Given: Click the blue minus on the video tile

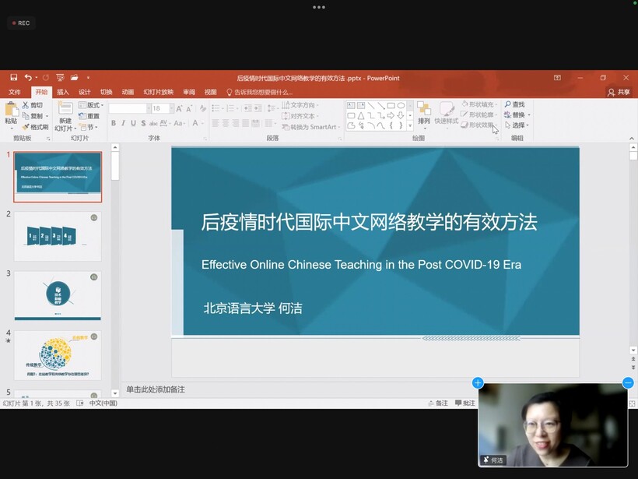Looking at the screenshot, I should [x=628, y=383].
